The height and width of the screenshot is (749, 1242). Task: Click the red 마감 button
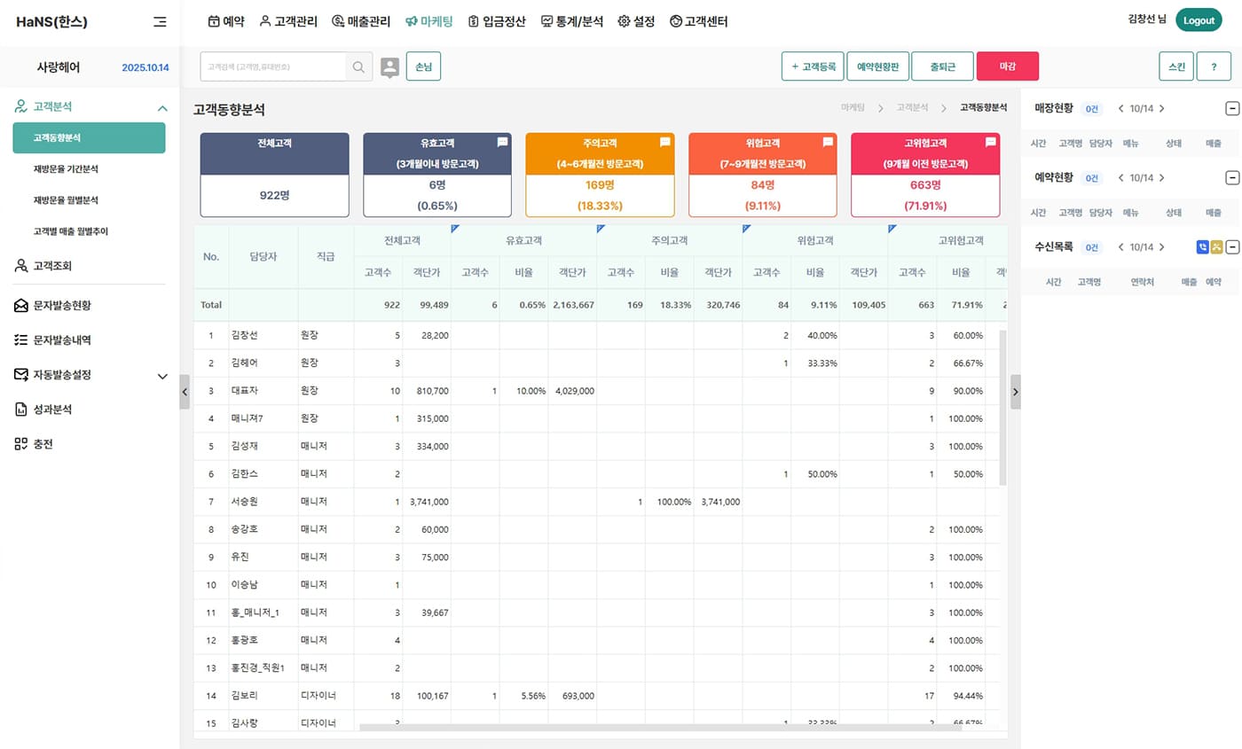[x=1007, y=66]
